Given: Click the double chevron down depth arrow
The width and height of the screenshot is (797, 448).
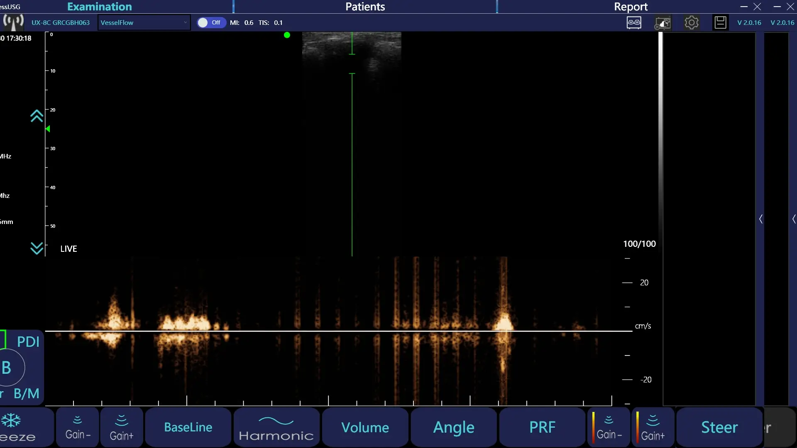Looking at the screenshot, I should (37, 248).
